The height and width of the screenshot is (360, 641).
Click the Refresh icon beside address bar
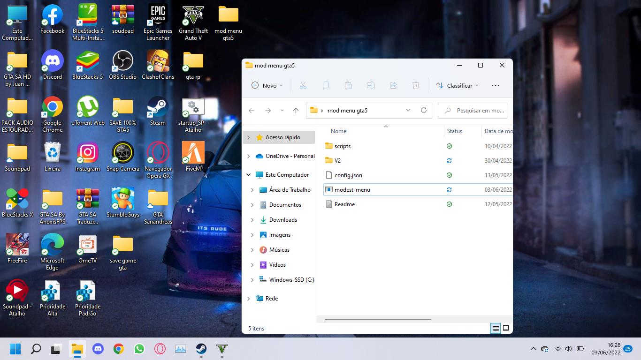coord(423,110)
